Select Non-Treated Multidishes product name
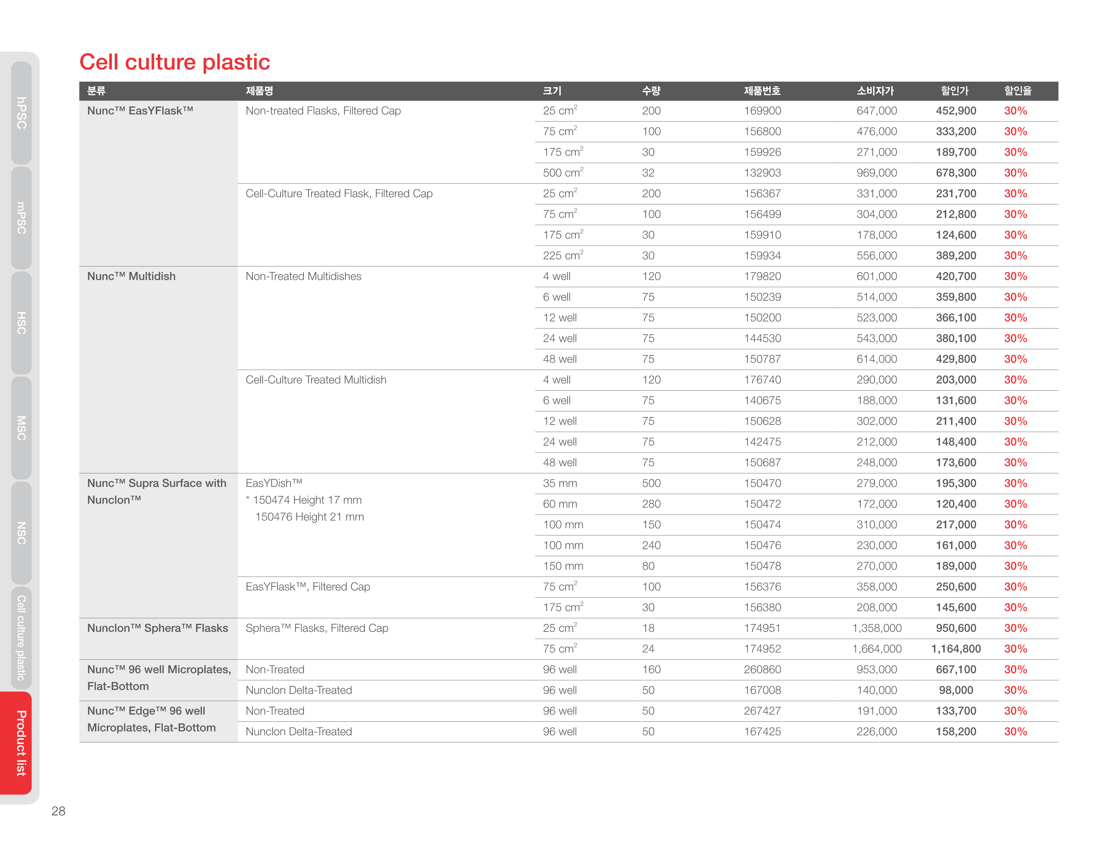Viewport: 1110px width, 856px height. click(x=303, y=276)
